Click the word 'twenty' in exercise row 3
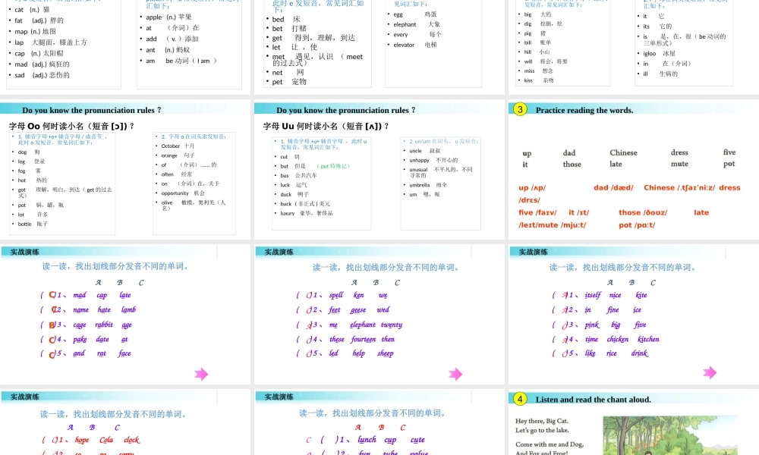Viewport: 759px width, 455px height. (x=392, y=325)
